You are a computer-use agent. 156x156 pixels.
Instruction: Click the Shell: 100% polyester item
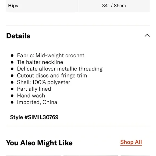tap(44, 82)
